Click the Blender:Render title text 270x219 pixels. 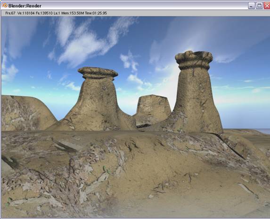pyautogui.click(x=25, y=6)
